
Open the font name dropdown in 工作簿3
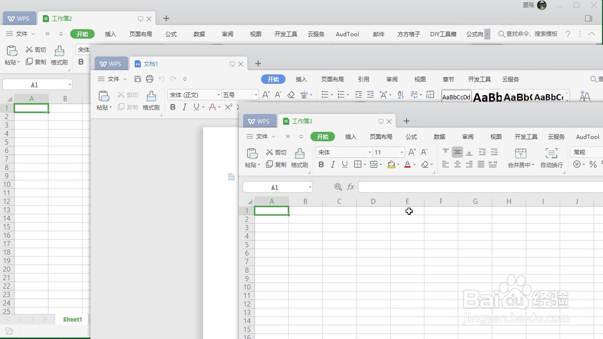[370, 152]
